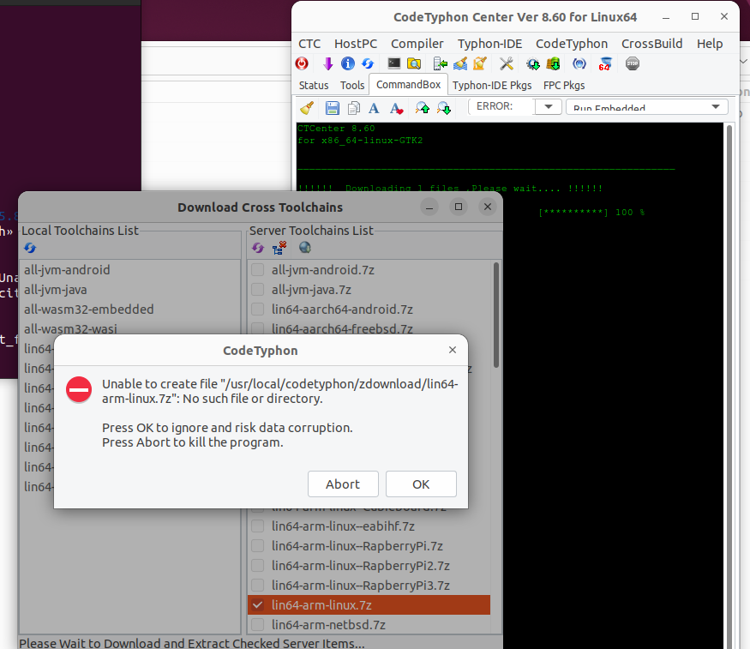
Task: Open the ERROR: combo box dropdown arrow
Action: coord(549,106)
